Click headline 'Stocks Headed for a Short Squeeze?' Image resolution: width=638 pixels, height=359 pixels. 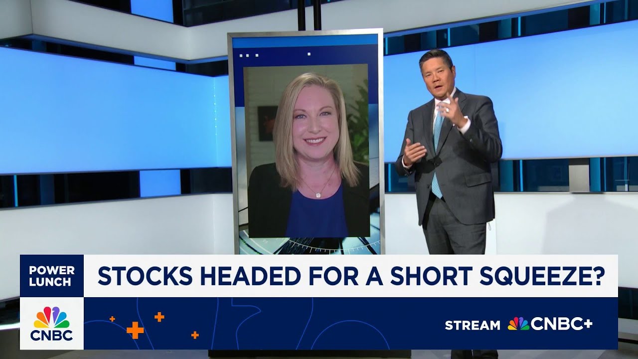(351, 276)
